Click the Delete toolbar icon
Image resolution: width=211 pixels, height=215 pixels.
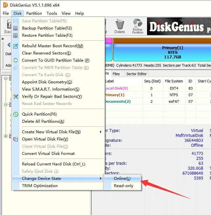pos(119,26)
